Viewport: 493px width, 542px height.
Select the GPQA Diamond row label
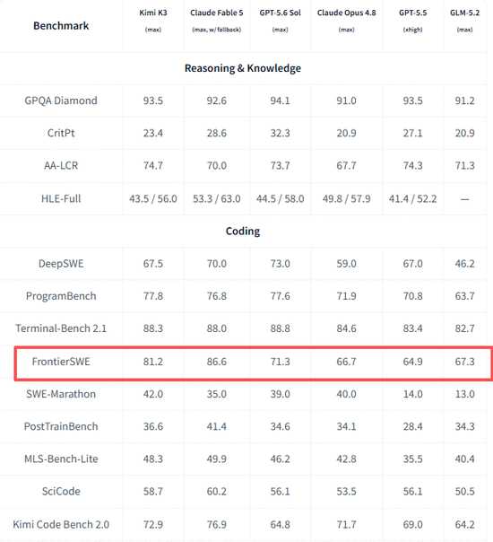pyautogui.click(x=61, y=101)
